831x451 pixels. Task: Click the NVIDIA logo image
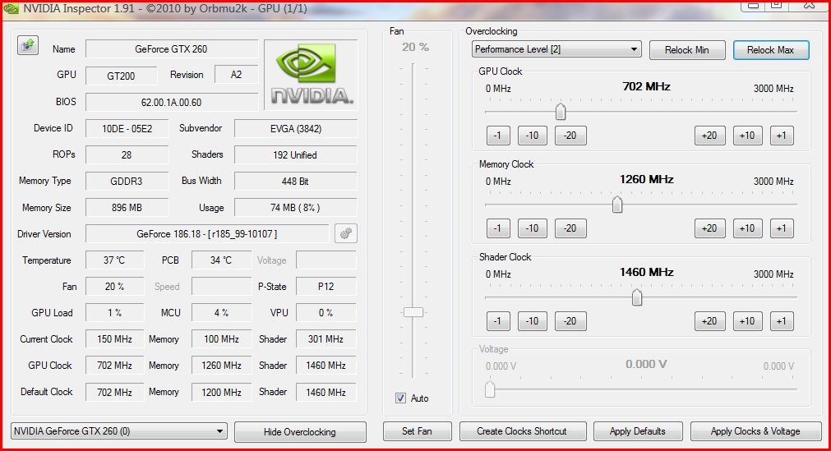click(311, 74)
